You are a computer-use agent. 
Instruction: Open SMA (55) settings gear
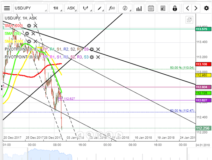pyautogui.click(x=27, y=33)
